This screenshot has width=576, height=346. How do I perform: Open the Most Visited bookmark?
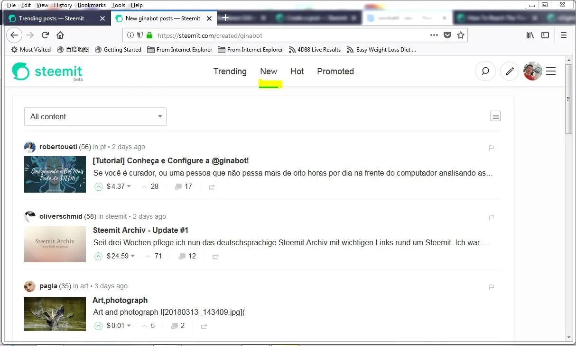(x=30, y=49)
